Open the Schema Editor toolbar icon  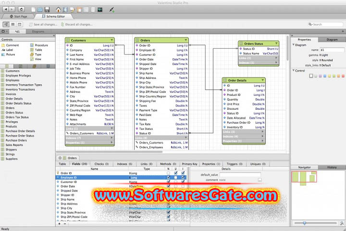(x=65, y=10)
